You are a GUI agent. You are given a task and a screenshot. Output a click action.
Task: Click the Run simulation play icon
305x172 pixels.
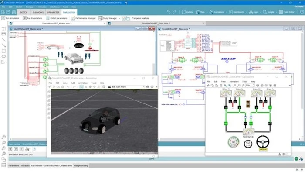pos(3,18)
